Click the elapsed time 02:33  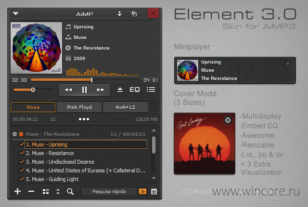[x=19, y=80]
